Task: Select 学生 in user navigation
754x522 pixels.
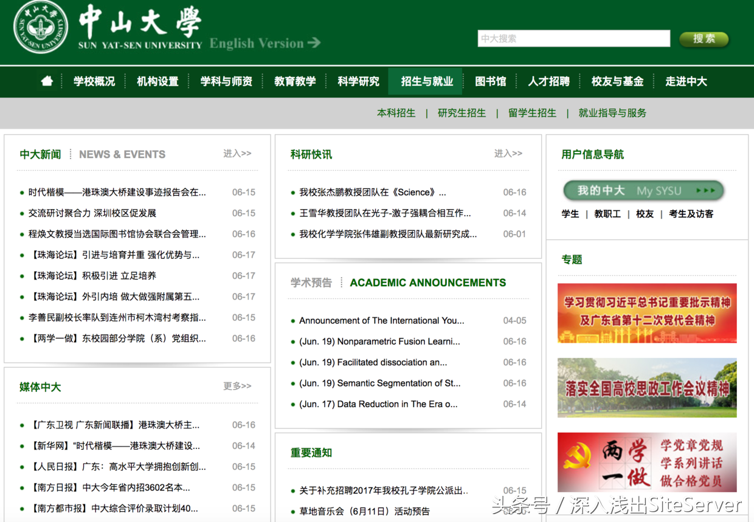Action: (570, 214)
